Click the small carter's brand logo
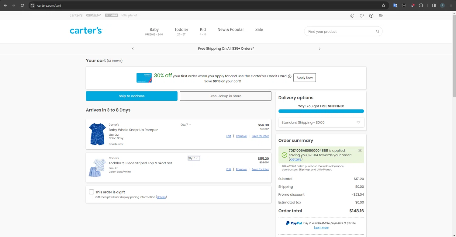Viewport: 456px width, 237px height. pos(76,15)
